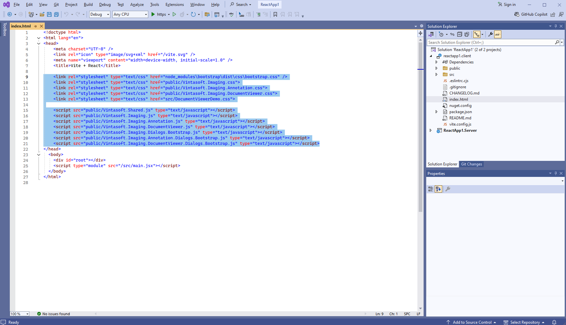Click Collapse All icon in Solution Explorer
The height and width of the screenshot is (325, 566).
[460, 34]
